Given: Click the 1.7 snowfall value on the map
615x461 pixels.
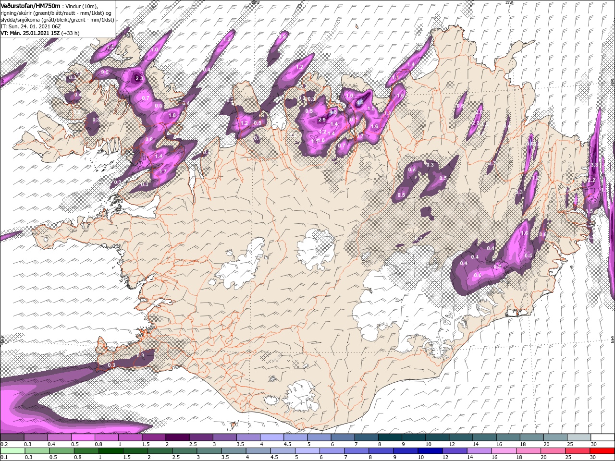Looking at the screenshot, I should coord(163,171).
